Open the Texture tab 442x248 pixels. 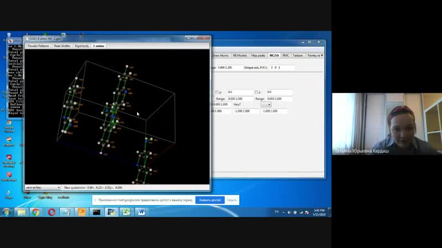click(x=298, y=56)
